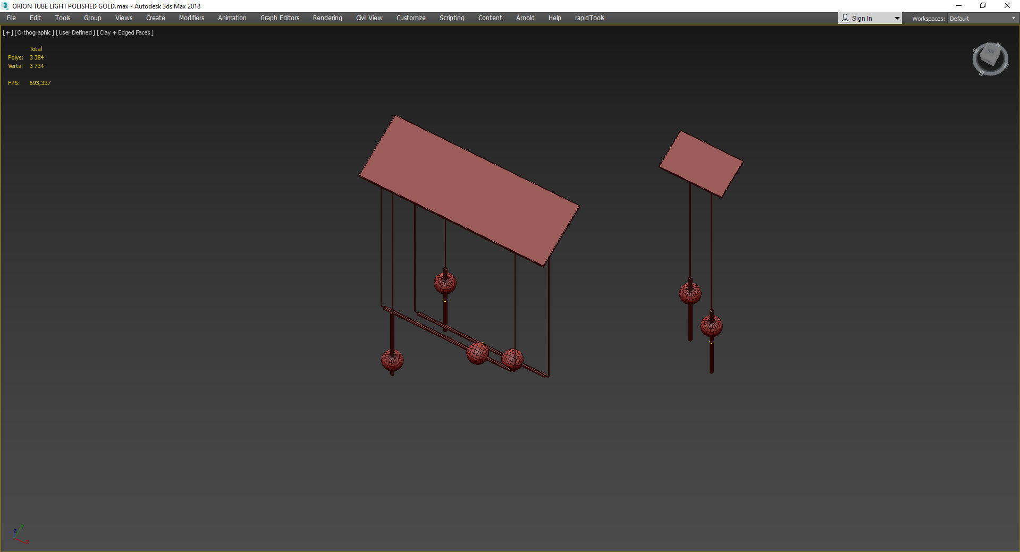Open the Modifiers menu
This screenshot has width=1020, height=552.
[191, 18]
